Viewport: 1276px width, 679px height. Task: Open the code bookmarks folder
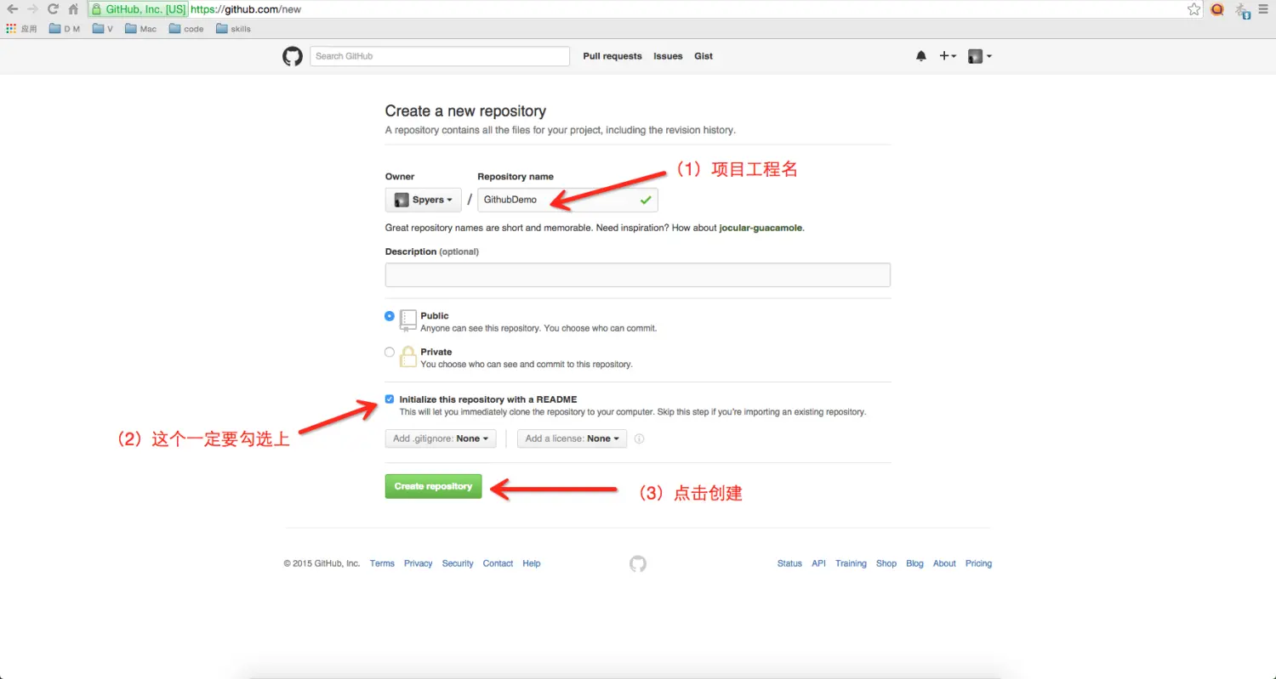pos(186,29)
